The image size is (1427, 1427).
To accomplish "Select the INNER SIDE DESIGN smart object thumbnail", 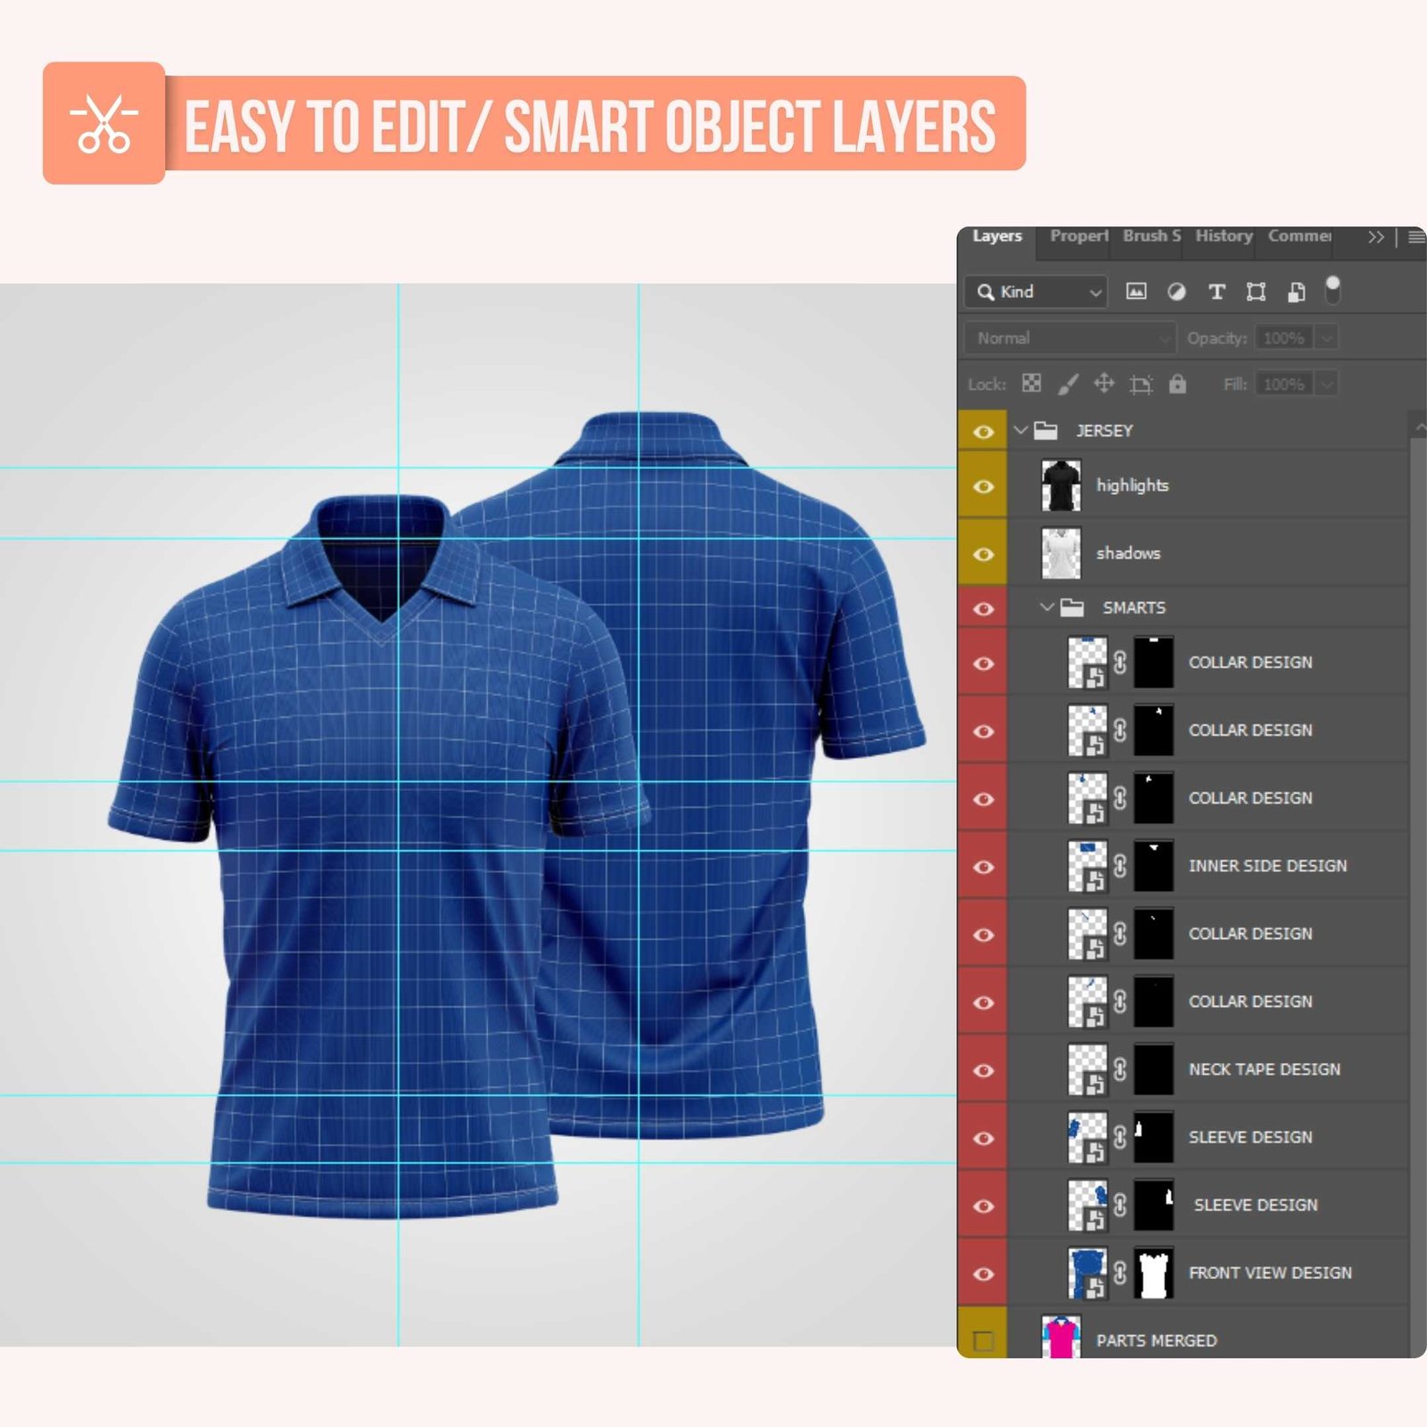I will tap(1087, 866).
